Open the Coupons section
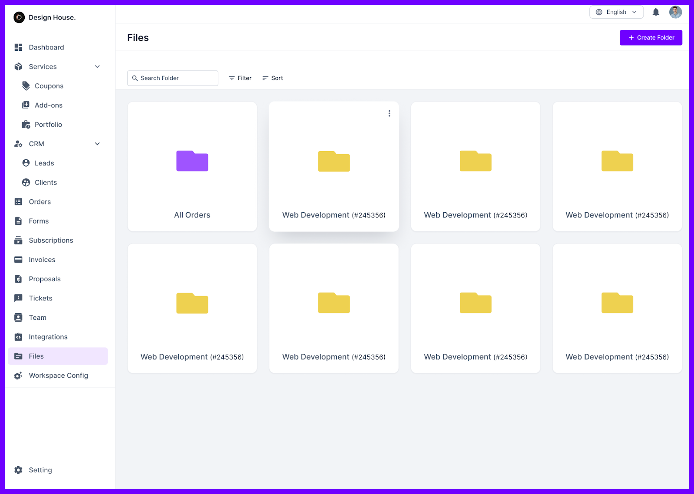The height and width of the screenshot is (494, 694). (48, 86)
